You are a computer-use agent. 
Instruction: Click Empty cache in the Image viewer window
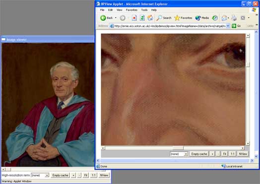coord(60,175)
